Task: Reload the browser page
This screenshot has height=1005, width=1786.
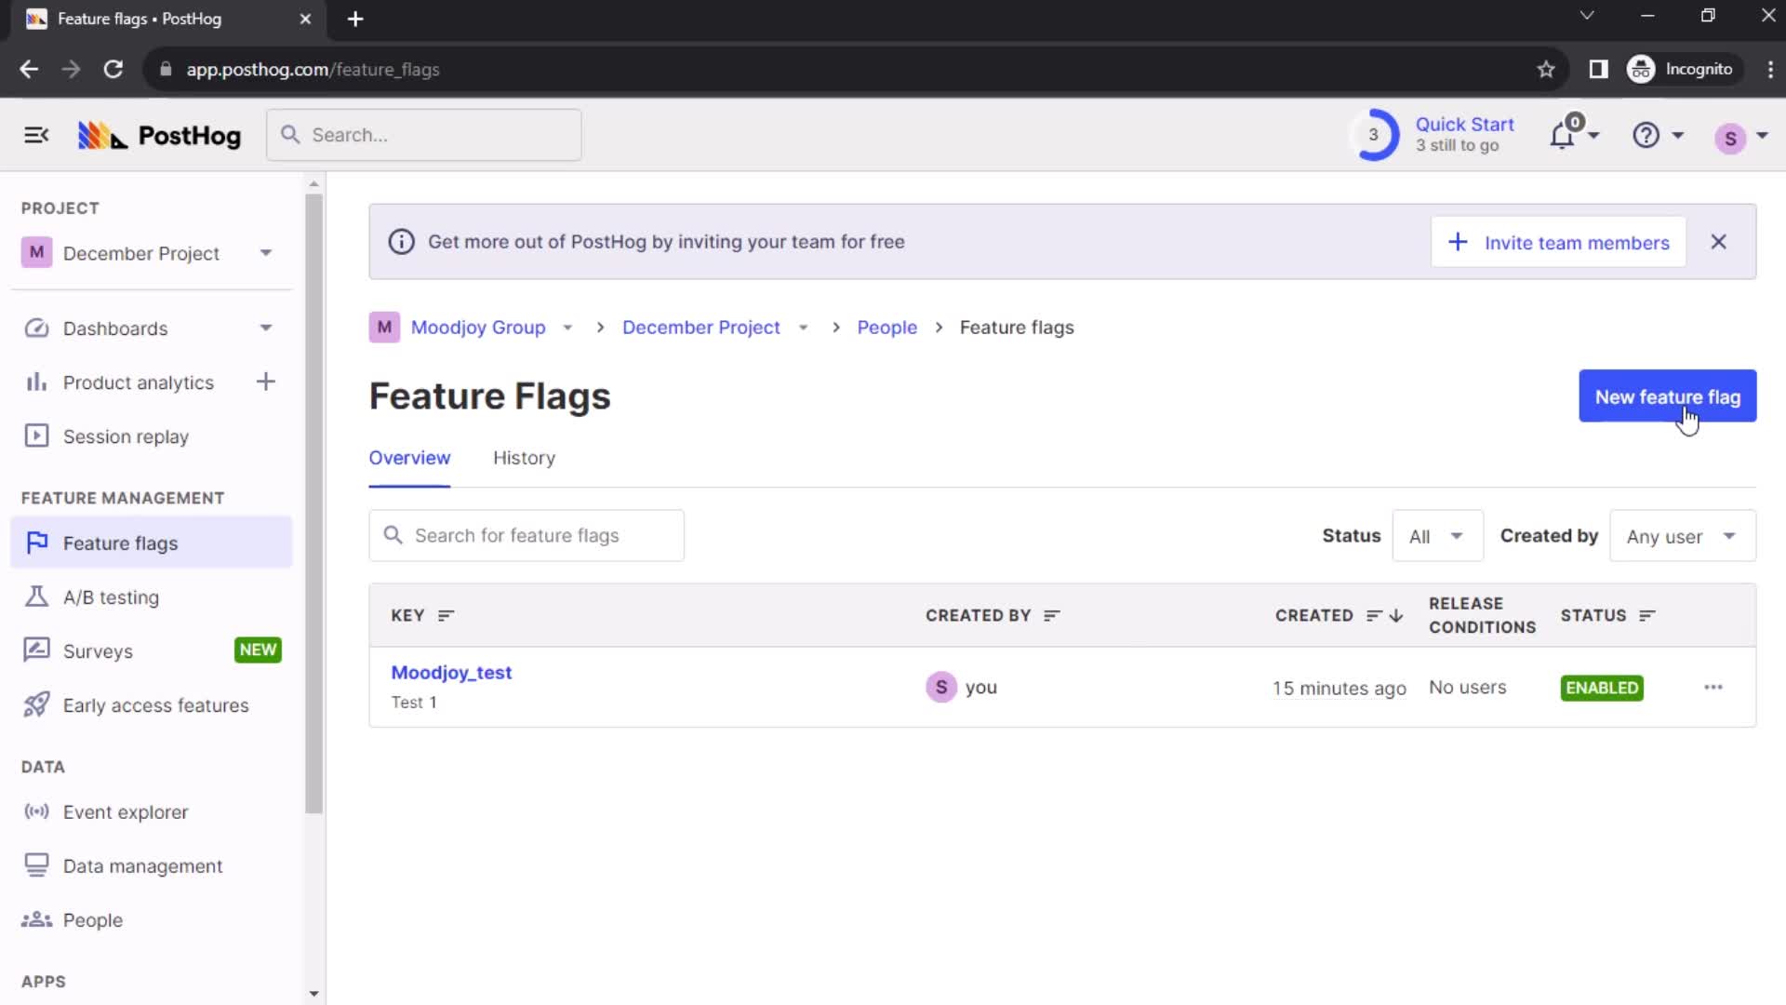Action: click(113, 70)
